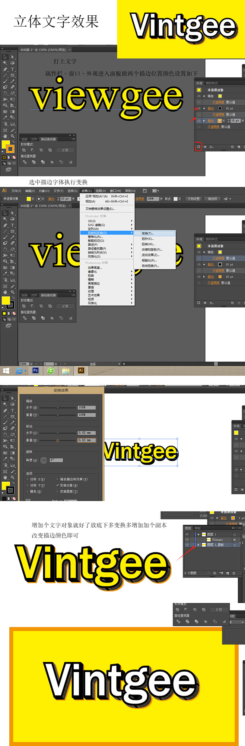The height and width of the screenshot is (746, 245).
Task: Open the 不透明度 100% dropdown in the control bar
Action: 161,199
